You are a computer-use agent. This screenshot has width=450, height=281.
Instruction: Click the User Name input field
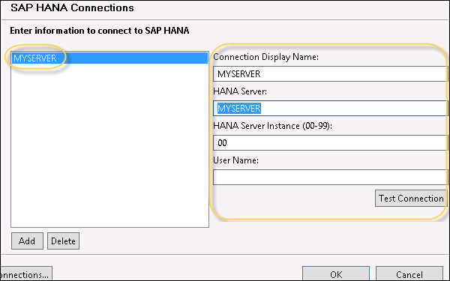point(330,177)
